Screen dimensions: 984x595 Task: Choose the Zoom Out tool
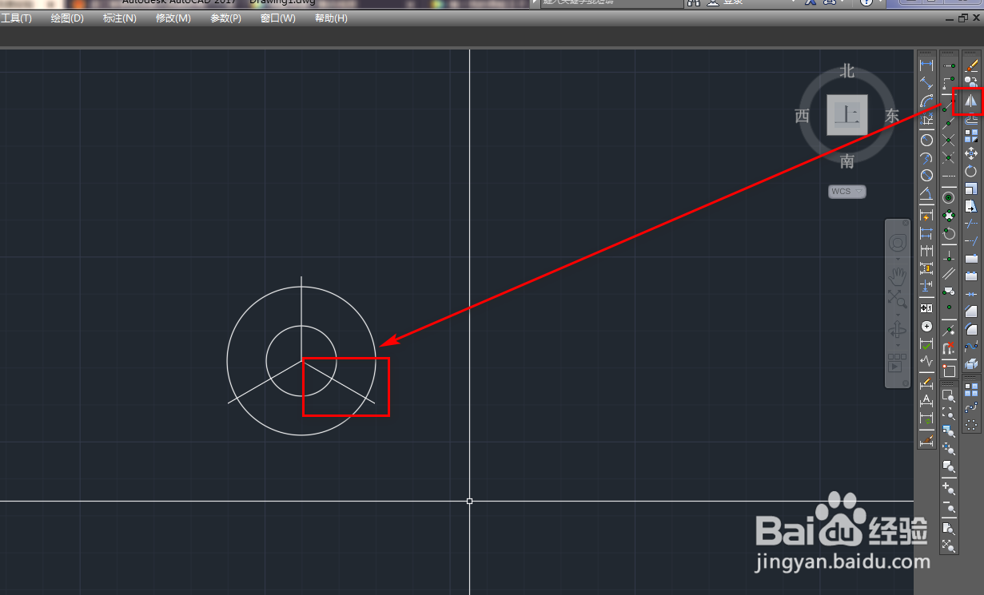pos(949,506)
